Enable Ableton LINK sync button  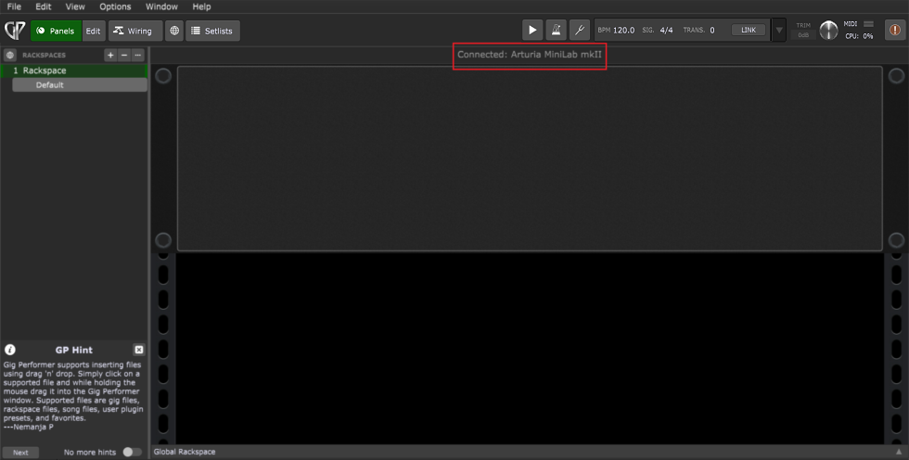coord(748,30)
